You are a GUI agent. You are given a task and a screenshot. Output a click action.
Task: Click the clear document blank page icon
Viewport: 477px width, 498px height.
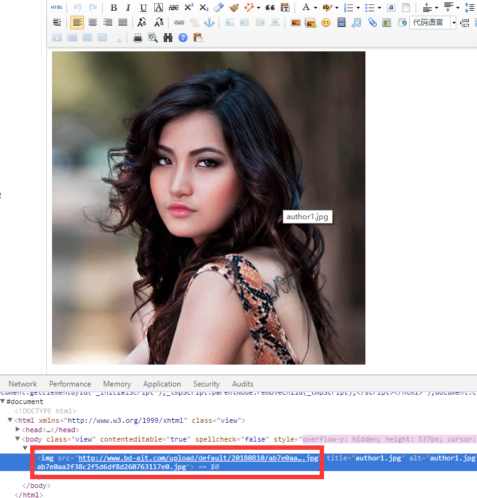pyautogui.click(x=406, y=8)
